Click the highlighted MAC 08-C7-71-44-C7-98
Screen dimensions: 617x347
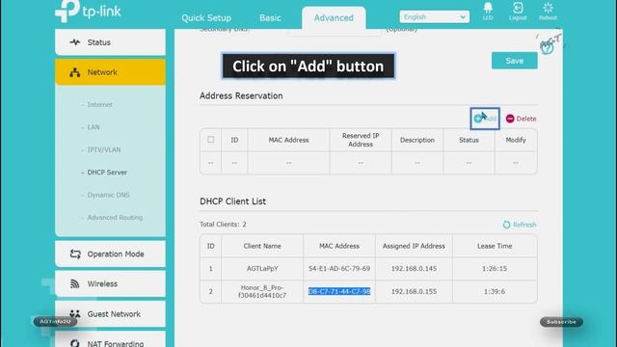pyautogui.click(x=339, y=291)
